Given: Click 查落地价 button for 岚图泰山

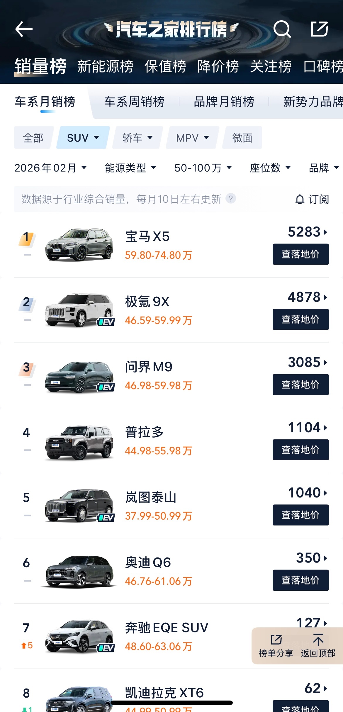Looking at the screenshot, I should pyautogui.click(x=300, y=515).
